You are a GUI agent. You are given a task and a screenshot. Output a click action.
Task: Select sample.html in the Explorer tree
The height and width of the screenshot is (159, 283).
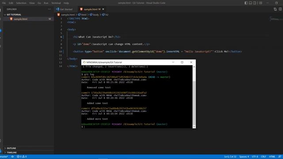pos(28,19)
